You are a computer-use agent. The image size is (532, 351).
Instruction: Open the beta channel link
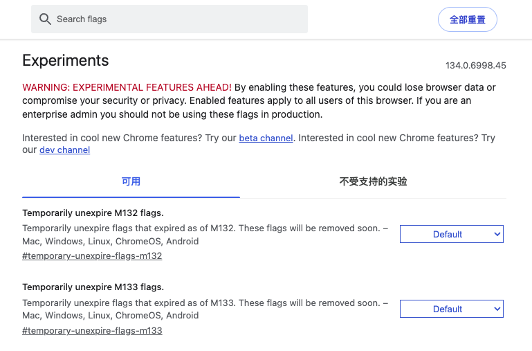pyautogui.click(x=266, y=138)
